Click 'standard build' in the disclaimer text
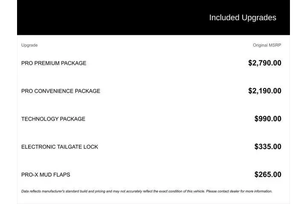This screenshot has width=307, height=204. point(75,191)
